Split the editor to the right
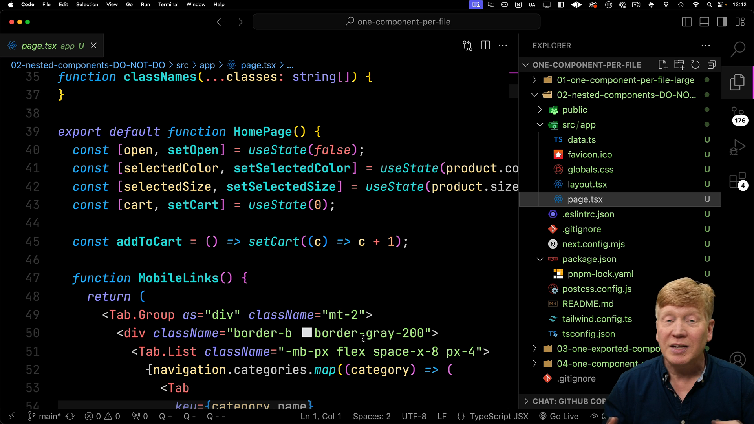This screenshot has height=424, width=754. (x=485, y=46)
